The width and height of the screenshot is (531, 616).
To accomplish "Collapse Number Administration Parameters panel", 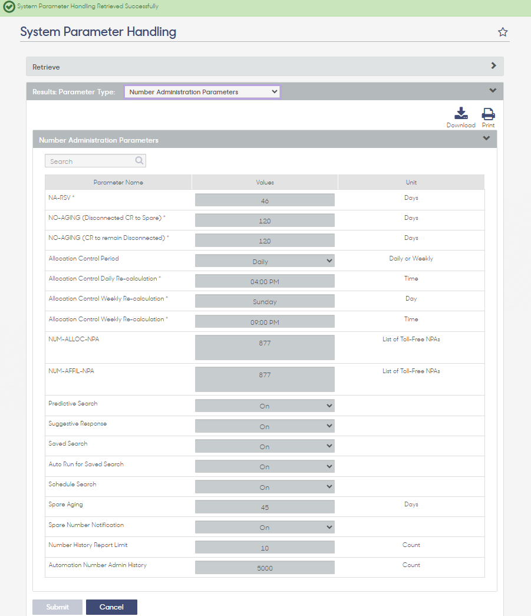I will coord(486,139).
